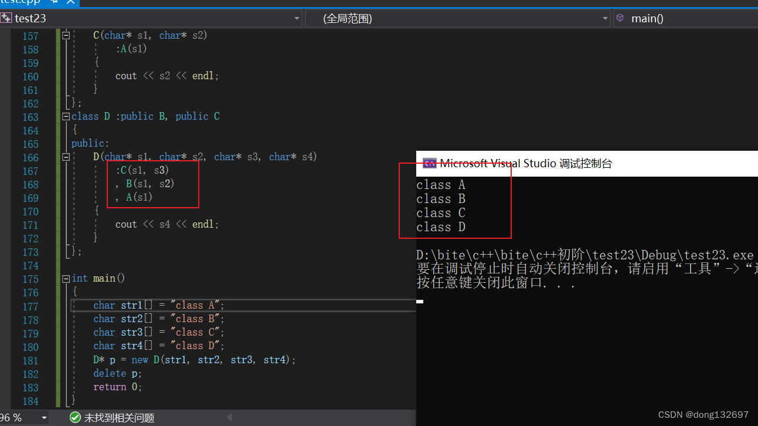Click the code line 'char str3[] = "class C";'

pyautogui.click(x=159, y=332)
